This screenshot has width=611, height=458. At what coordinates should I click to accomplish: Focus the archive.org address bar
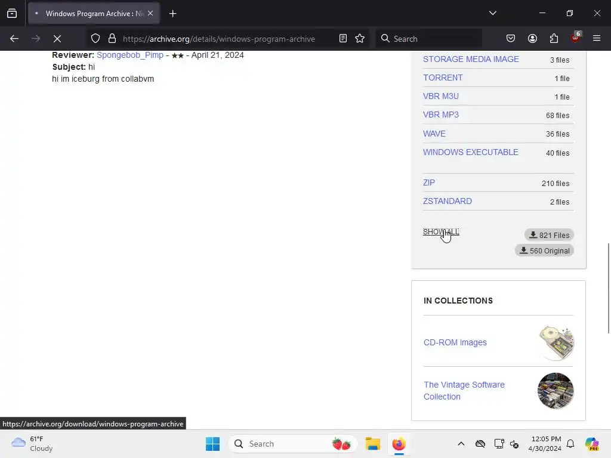(218, 39)
